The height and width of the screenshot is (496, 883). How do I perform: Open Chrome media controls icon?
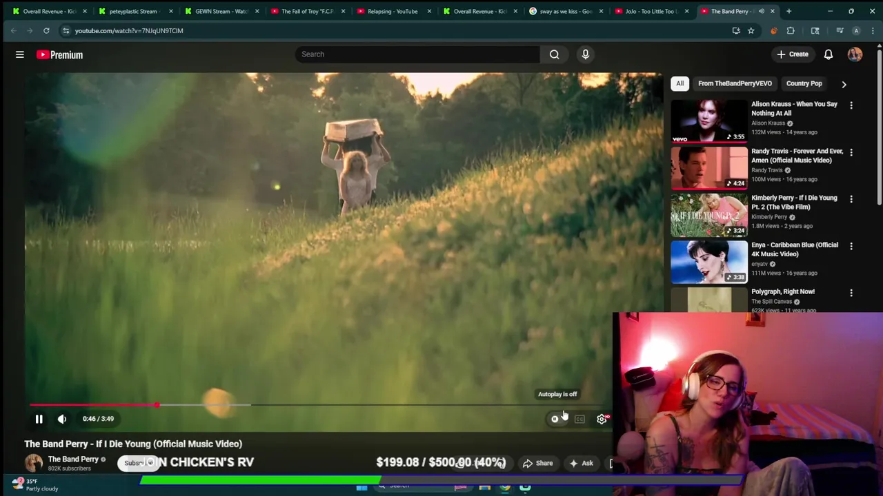tap(840, 30)
